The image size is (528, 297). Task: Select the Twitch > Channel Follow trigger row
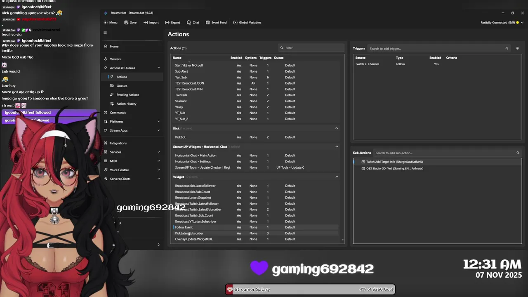[x=437, y=64]
